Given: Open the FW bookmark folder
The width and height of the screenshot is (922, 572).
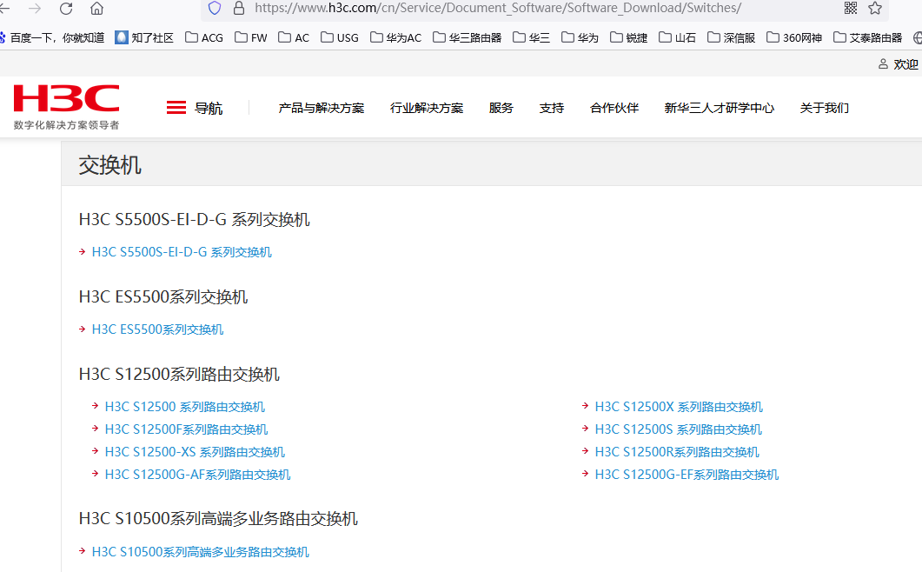Looking at the screenshot, I should click(250, 37).
